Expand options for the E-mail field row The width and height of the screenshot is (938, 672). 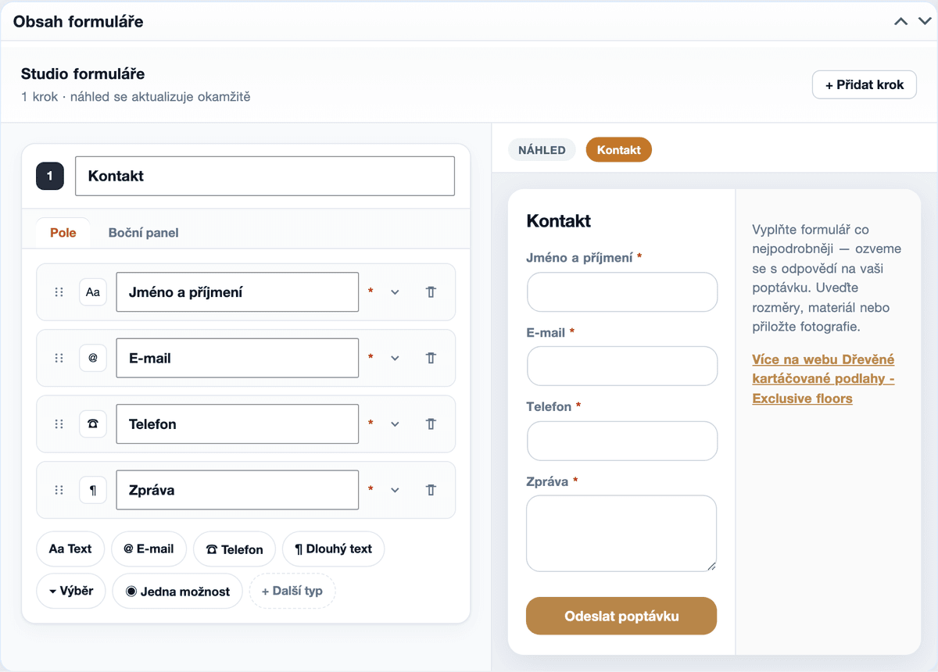(395, 358)
